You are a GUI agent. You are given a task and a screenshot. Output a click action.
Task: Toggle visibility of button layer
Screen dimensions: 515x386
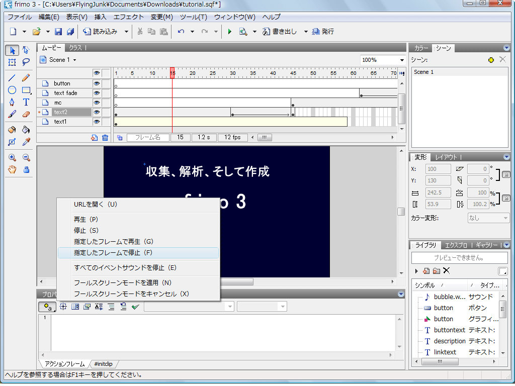[97, 84]
